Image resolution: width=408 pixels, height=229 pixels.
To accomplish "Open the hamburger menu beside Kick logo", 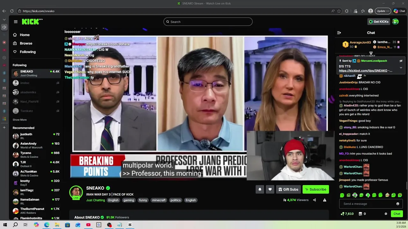I will click(16, 22).
